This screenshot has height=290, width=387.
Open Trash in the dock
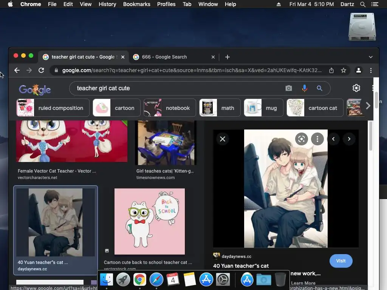click(280, 280)
